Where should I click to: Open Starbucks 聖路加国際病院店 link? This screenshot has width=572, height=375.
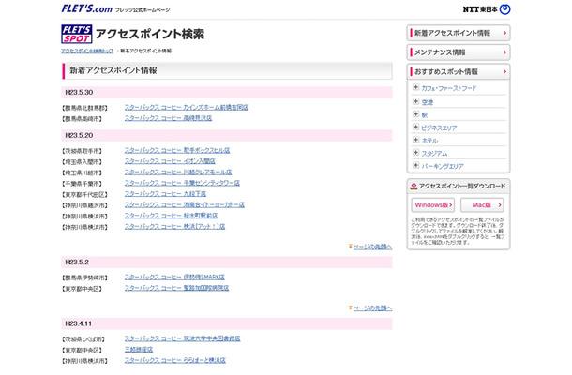pos(177,288)
